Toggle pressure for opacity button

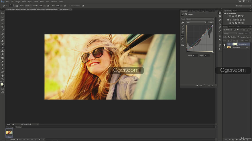48,6
